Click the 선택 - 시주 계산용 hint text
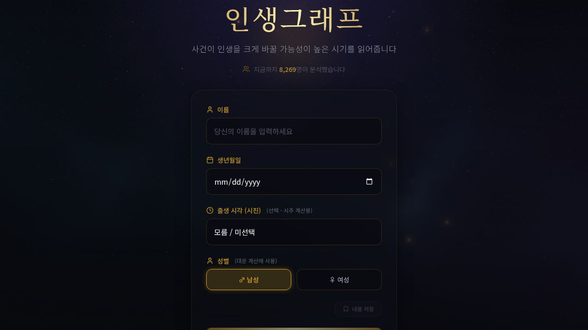This screenshot has height=330, width=588. tap(289, 211)
